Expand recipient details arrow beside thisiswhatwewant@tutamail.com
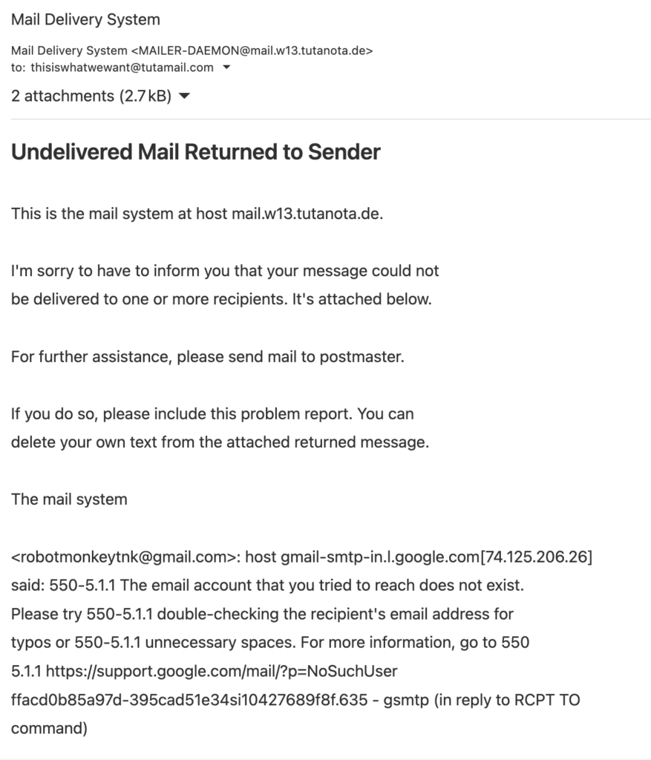This screenshot has width=651, height=760. point(226,68)
